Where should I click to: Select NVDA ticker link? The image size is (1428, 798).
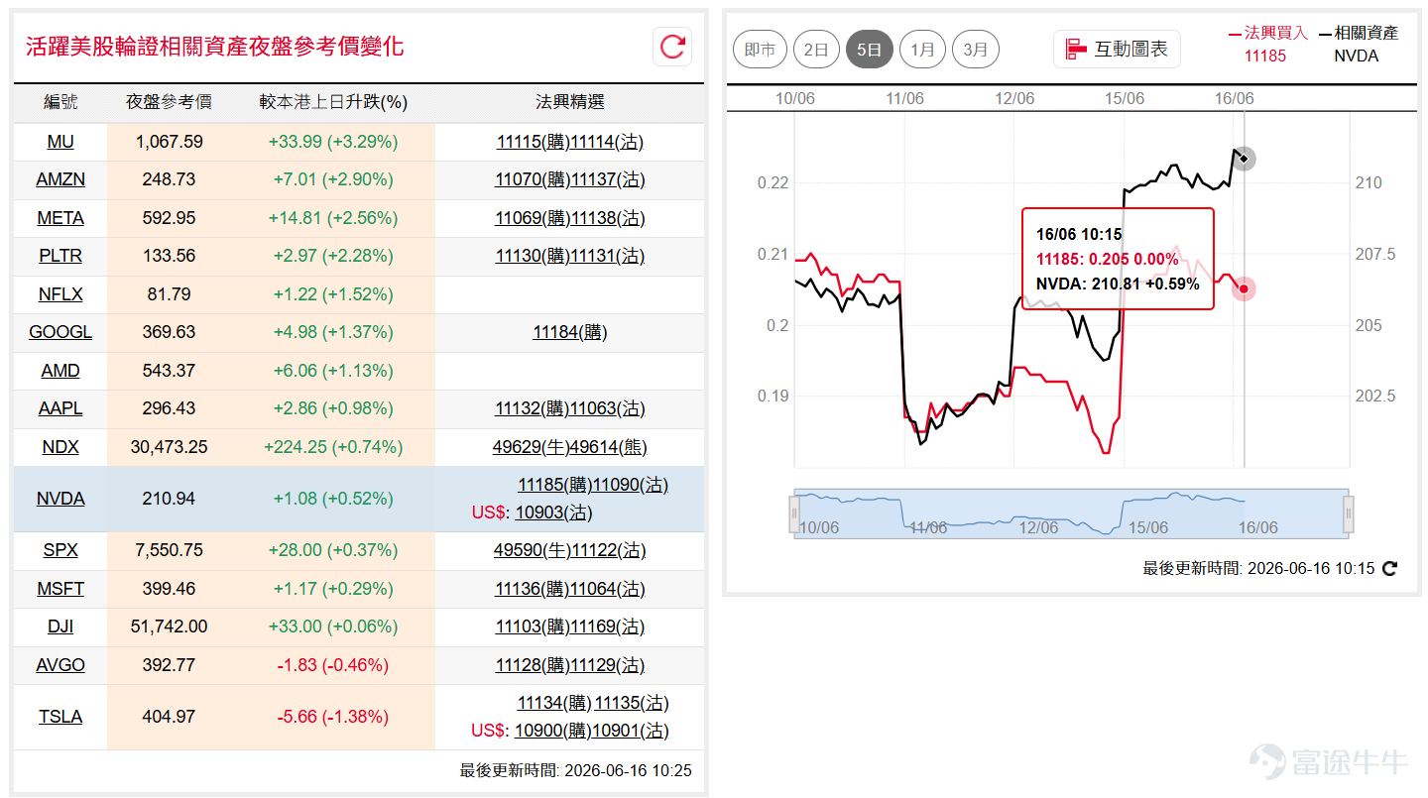click(x=60, y=499)
